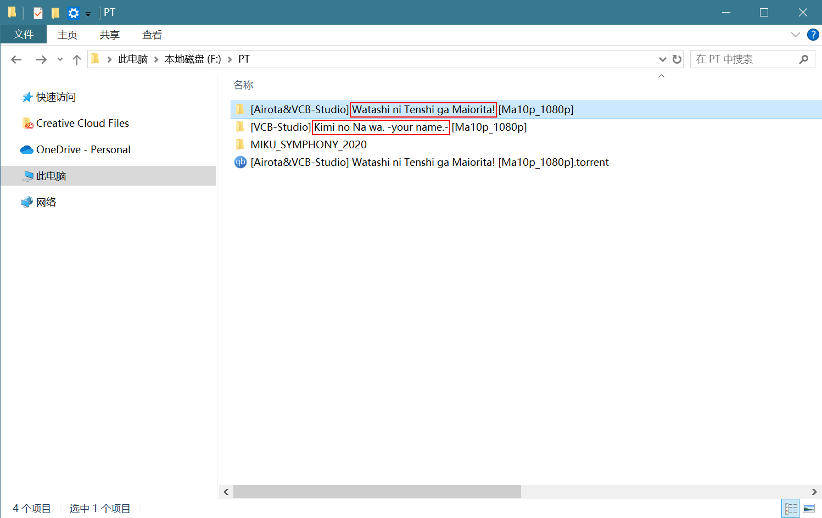Image resolution: width=822 pixels, height=518 pixels.
Task: Go back with the left arrow
Action: [16, 59]
